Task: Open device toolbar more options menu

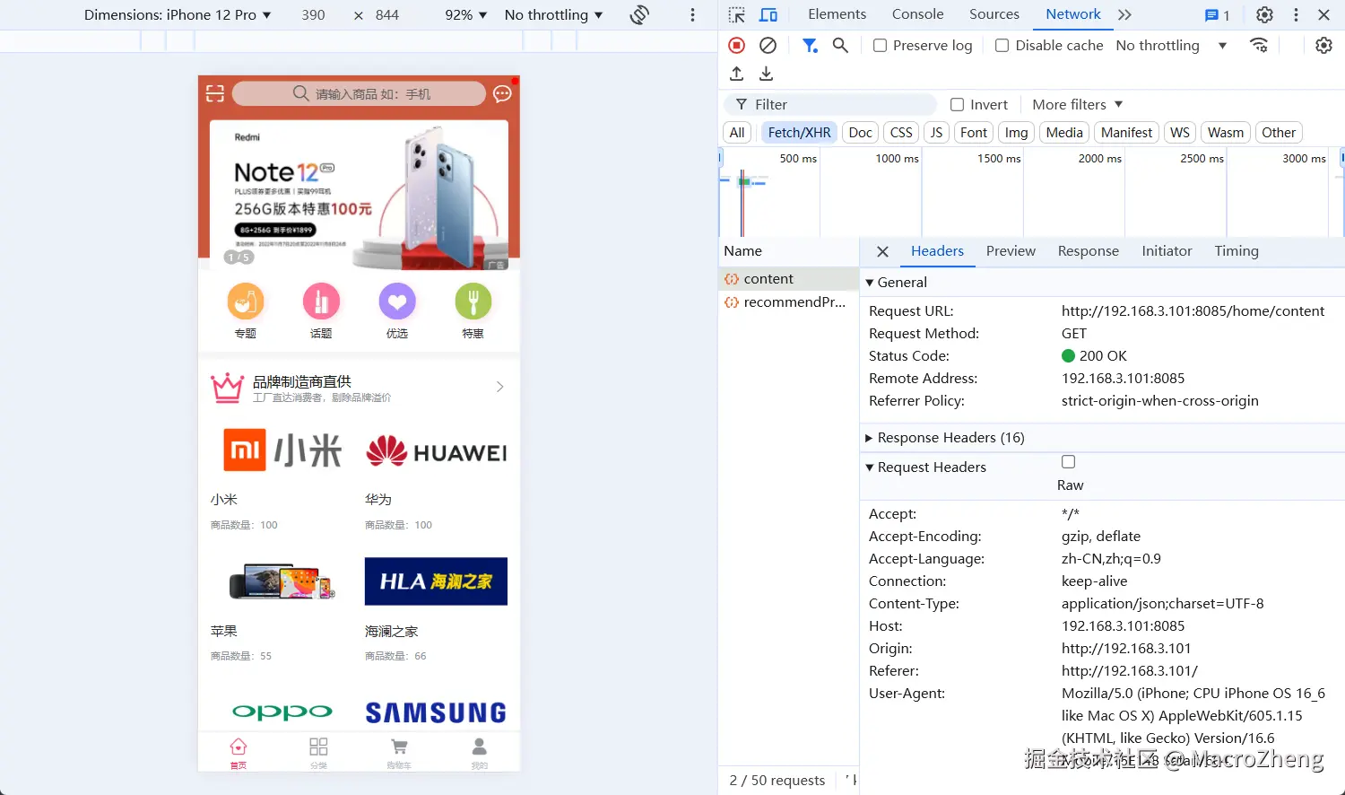Action: point(692,15)
